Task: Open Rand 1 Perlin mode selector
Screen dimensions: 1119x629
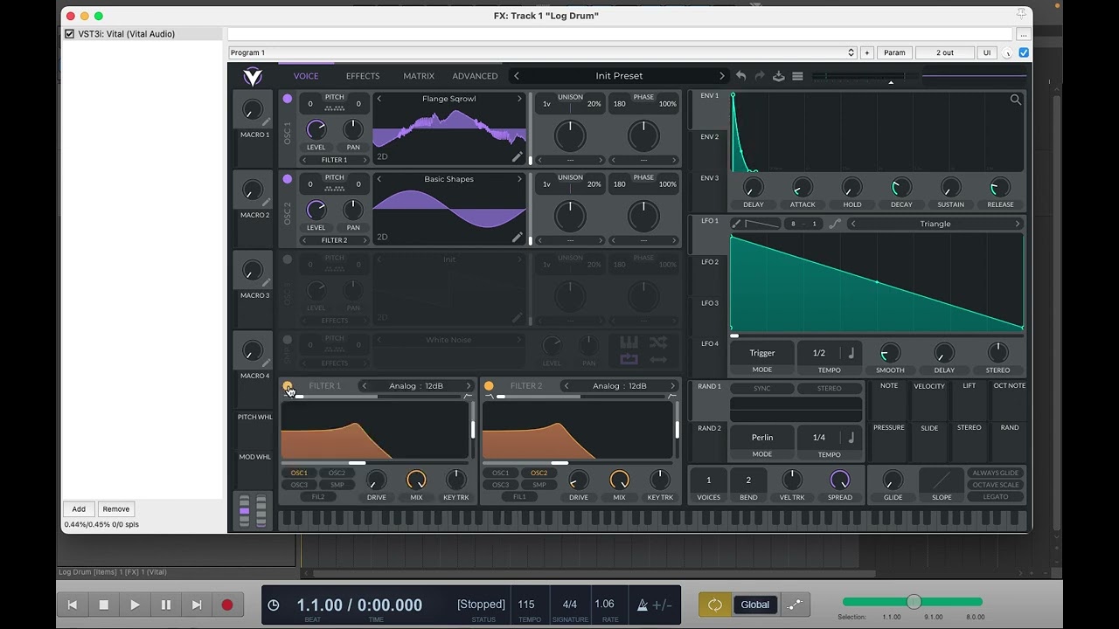Action: 761,438
